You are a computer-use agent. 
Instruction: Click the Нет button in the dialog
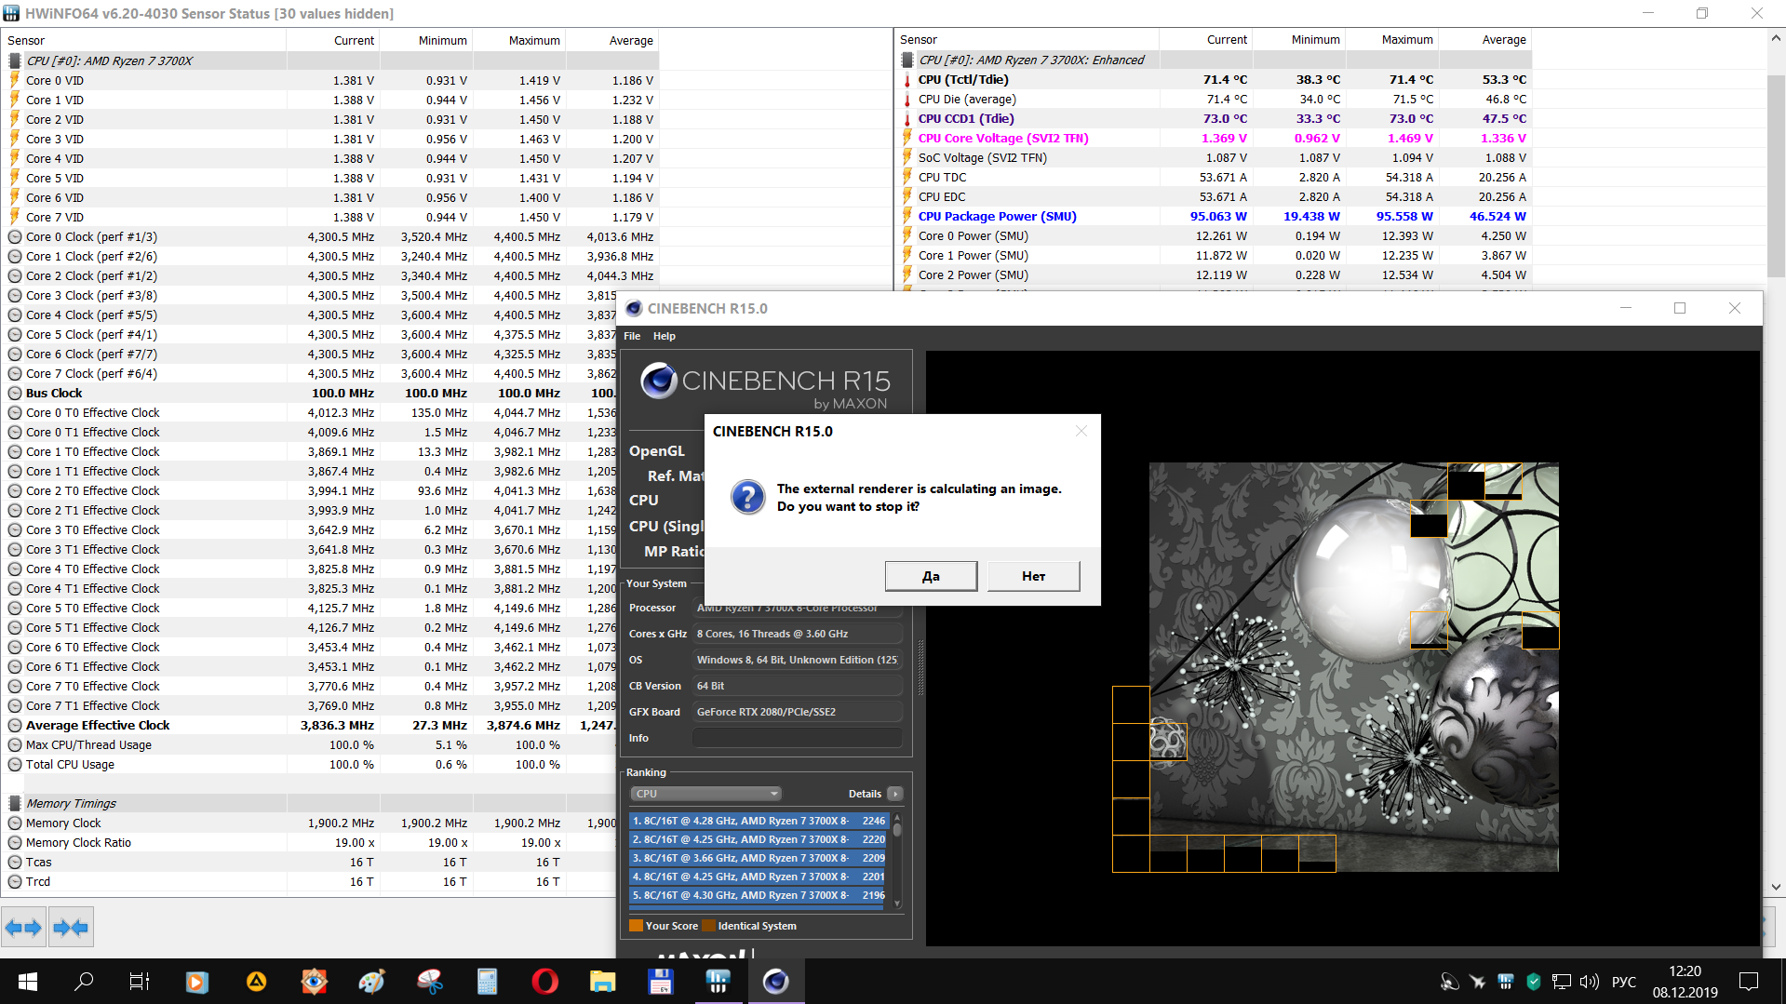(1033, 576)
